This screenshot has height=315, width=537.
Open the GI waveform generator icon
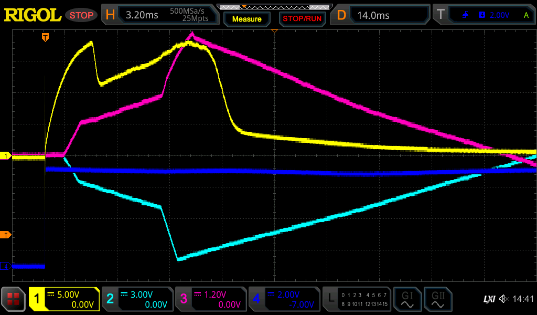407,299
